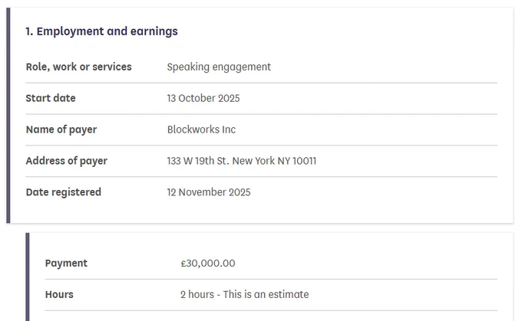Image resolution: width=522 pixels, height=321 pixels.
Task: Click the purple left border of payment card
Action: coord(28,277)
